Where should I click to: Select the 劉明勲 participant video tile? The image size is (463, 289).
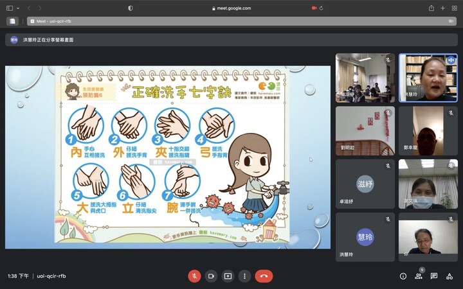[365, 131]
